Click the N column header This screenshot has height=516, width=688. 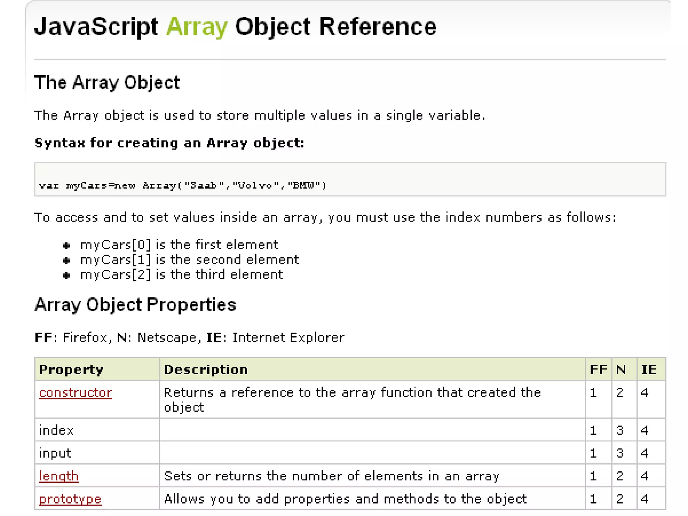pyautogui.click(x=621, y=370)
